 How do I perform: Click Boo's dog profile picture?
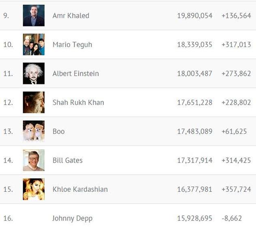(34, 131)
